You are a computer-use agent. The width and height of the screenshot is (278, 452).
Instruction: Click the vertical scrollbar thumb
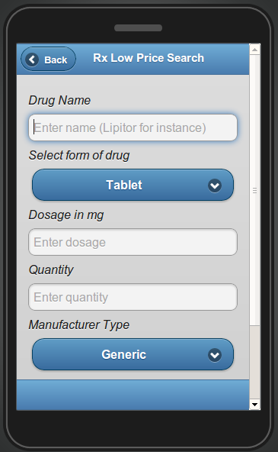254,190
